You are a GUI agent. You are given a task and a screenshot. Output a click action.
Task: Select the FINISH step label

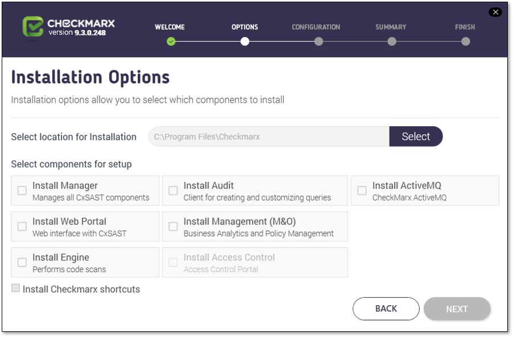tap(465, 27)
